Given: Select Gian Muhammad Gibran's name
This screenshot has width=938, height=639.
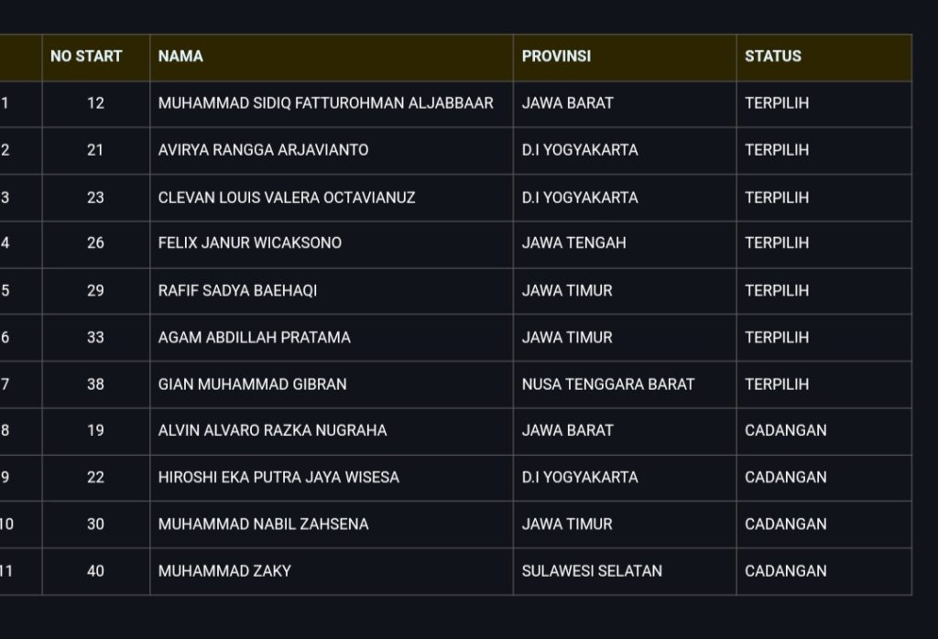Looking at the screenshot, I should pos(252,384).
